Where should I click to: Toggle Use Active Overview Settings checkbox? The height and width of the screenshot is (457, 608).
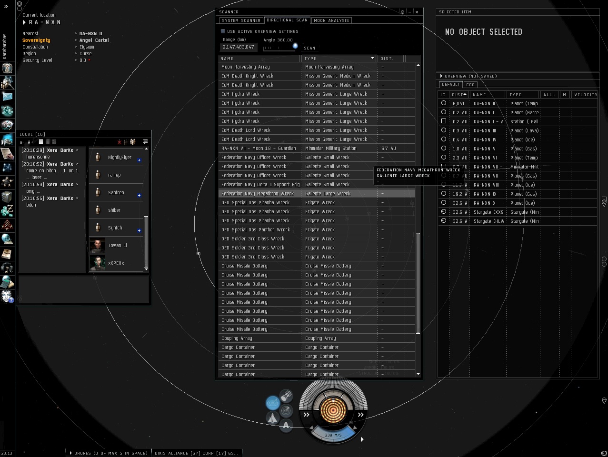pos(223,31)
